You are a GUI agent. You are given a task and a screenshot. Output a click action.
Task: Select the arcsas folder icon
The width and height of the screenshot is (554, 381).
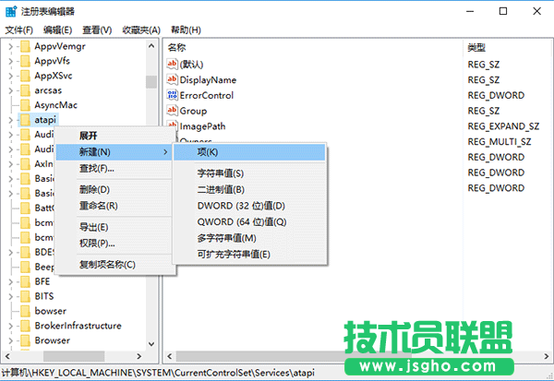25,90
